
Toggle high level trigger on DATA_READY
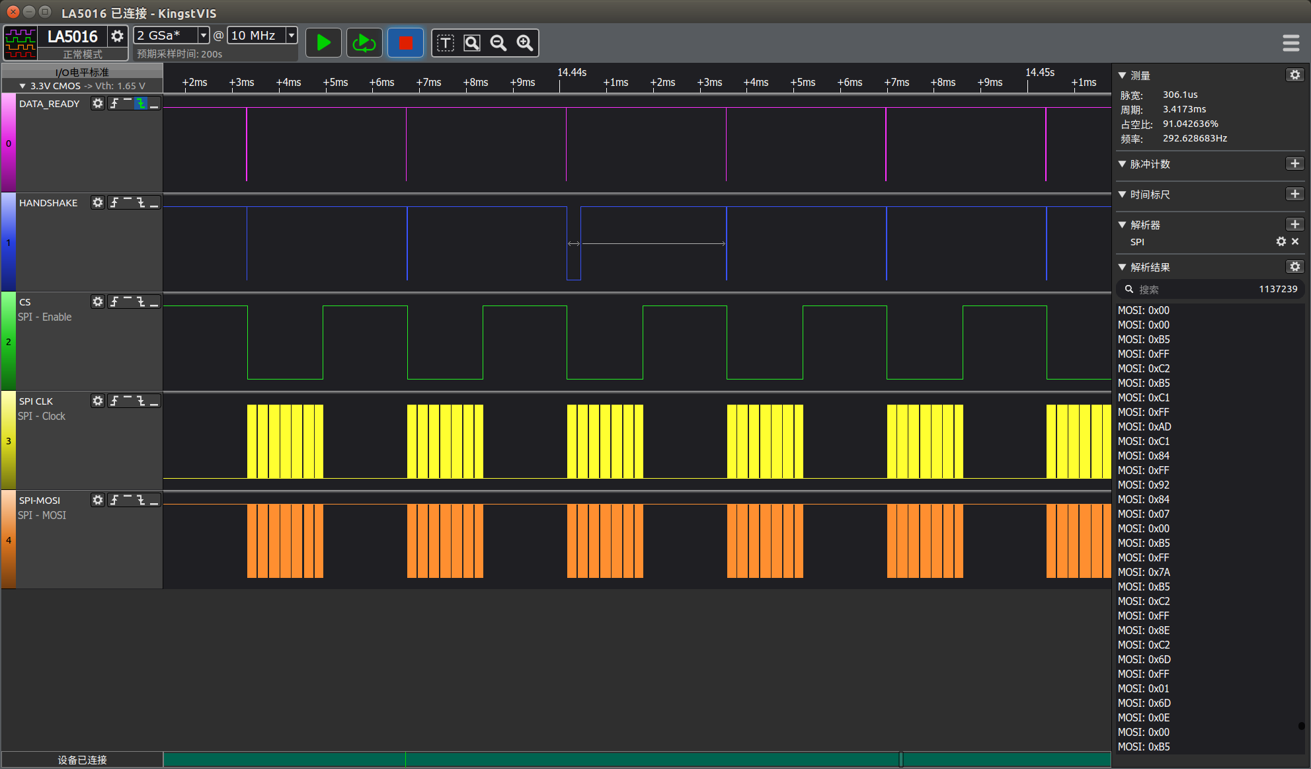pos(128,103)
